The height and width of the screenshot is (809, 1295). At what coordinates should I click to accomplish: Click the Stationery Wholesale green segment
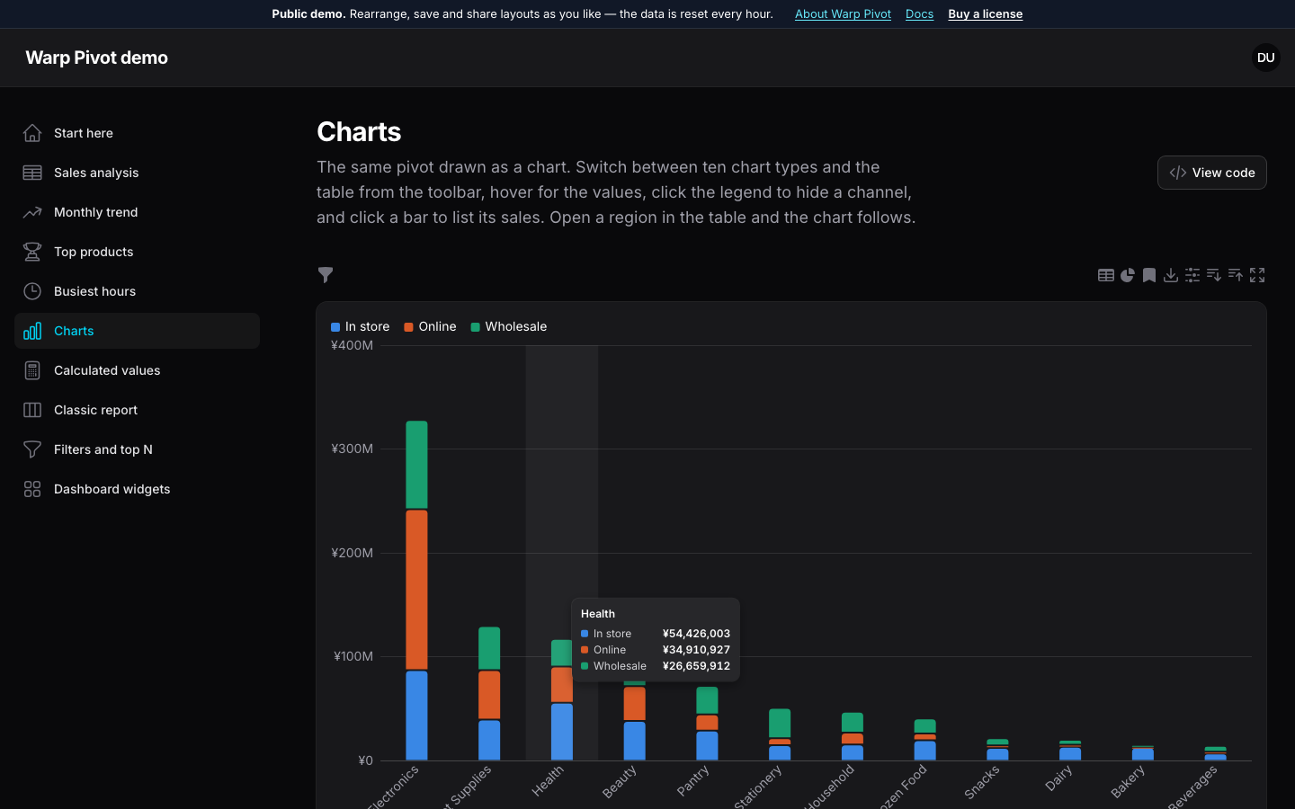point(780,724)
